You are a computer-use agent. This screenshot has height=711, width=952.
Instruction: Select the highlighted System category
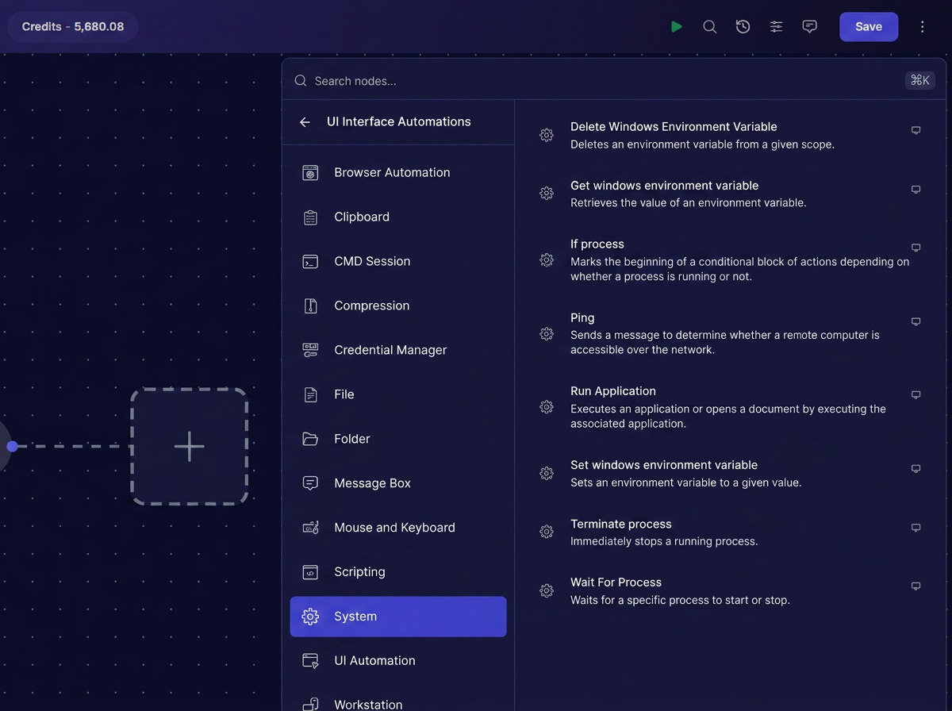[398, 617]
